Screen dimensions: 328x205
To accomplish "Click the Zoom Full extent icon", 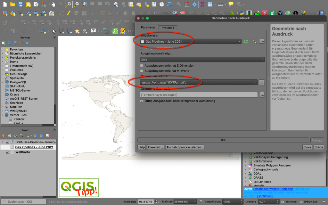I will 85,4.
